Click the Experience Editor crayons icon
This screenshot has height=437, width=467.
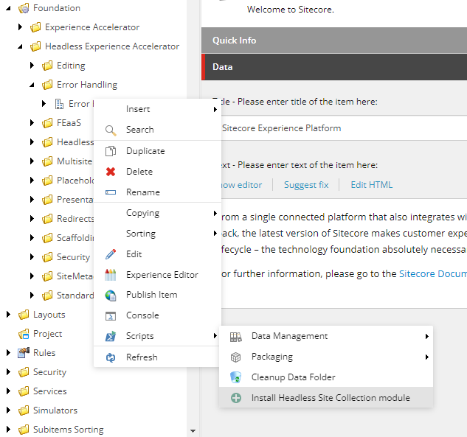(x=111, y=275)
